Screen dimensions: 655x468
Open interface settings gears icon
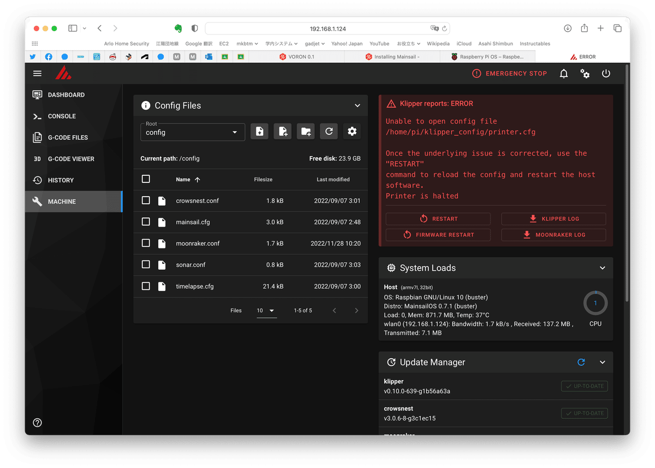(x=585, y=73)
